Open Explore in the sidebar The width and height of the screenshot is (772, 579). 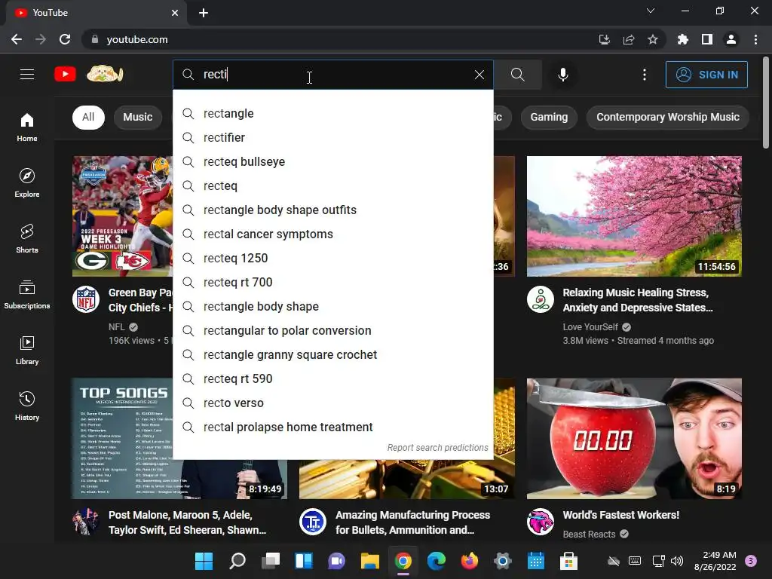27,182
